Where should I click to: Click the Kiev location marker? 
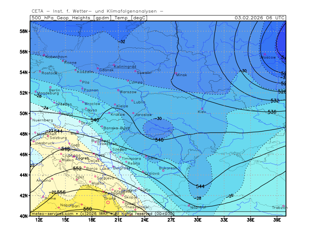202,109
